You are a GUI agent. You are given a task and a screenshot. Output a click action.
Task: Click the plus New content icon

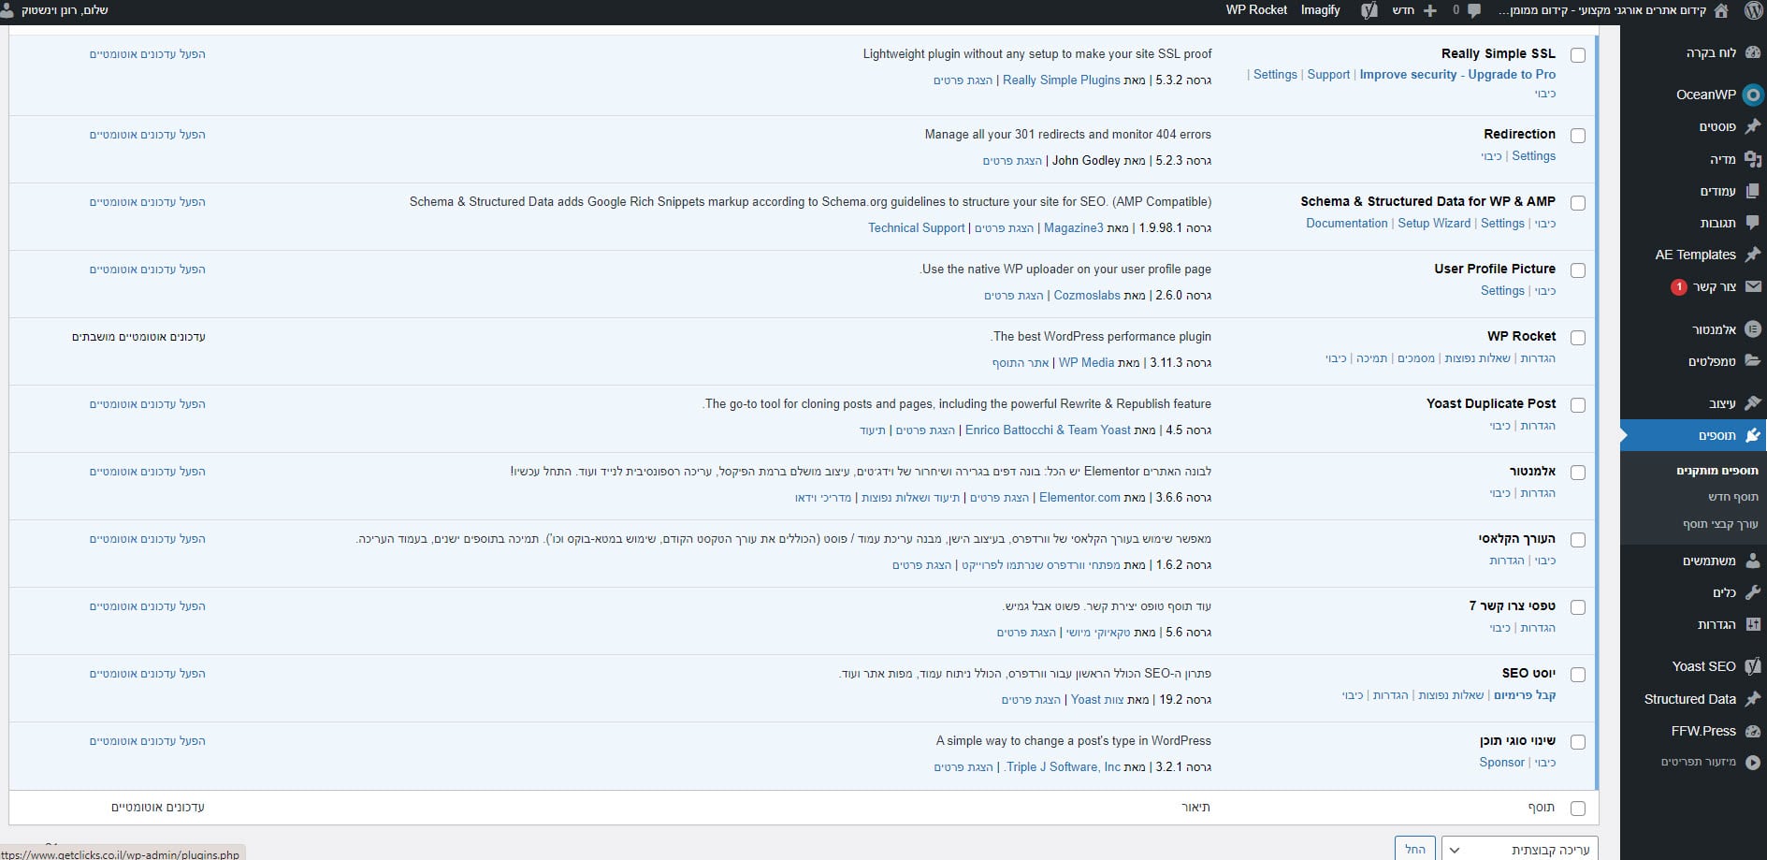[1429, 10]
